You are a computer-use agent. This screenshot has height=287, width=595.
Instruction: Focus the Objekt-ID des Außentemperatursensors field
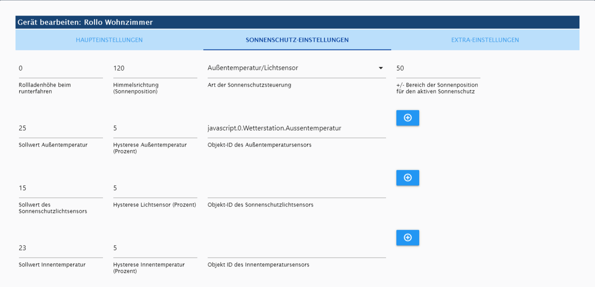tap(296, 128)
